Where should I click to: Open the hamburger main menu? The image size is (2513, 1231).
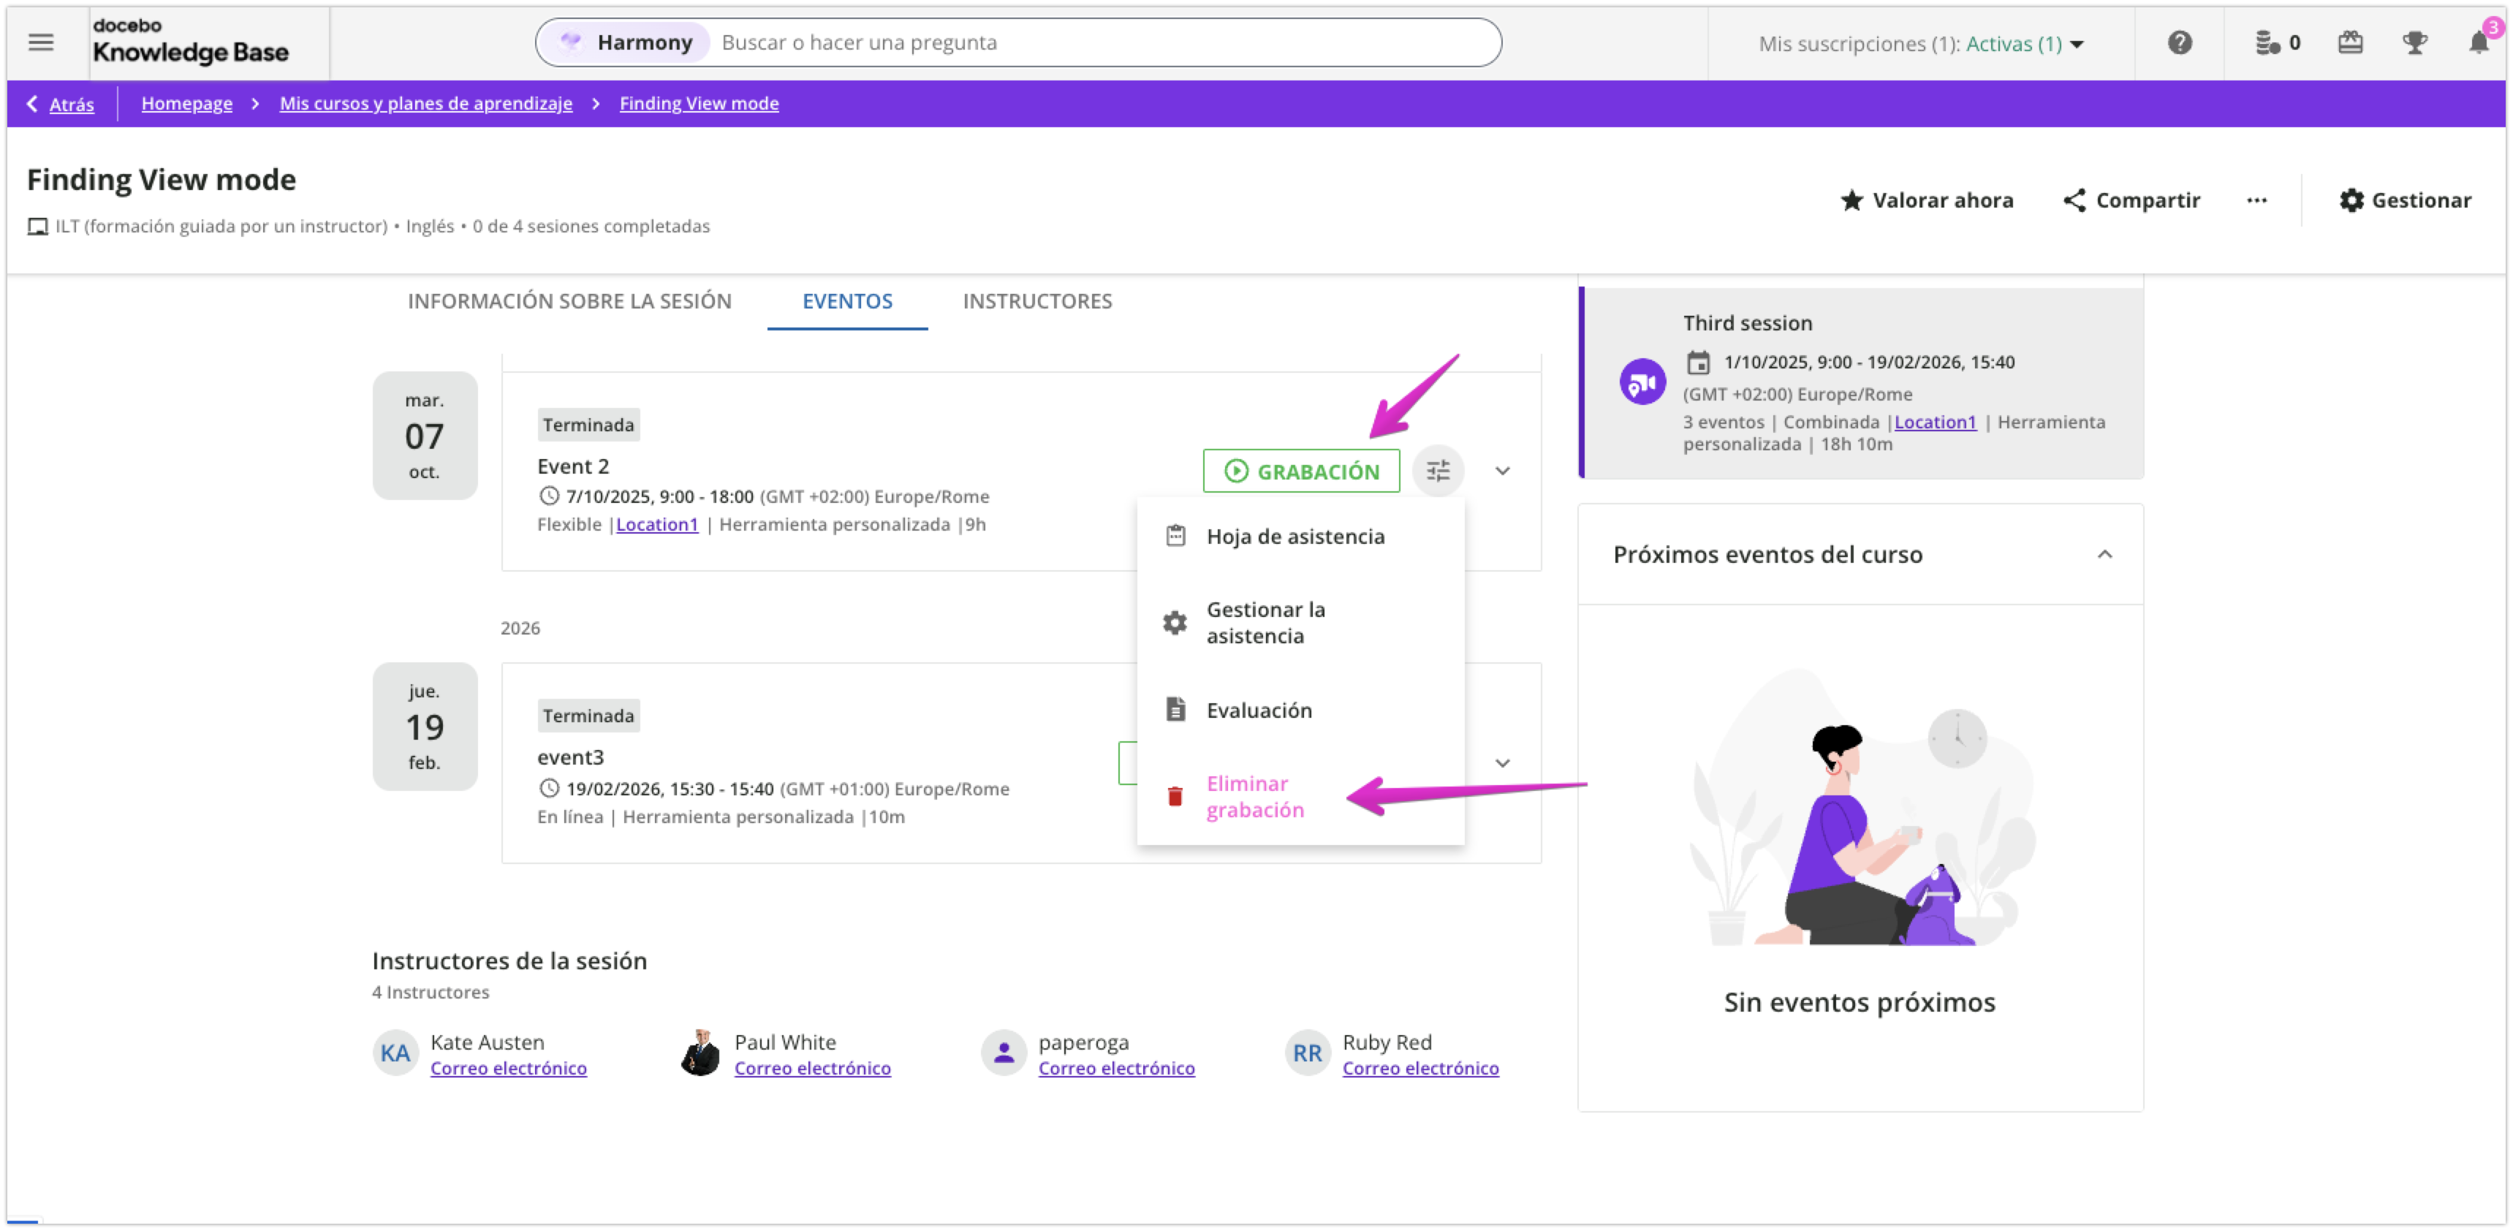(41, 43)
